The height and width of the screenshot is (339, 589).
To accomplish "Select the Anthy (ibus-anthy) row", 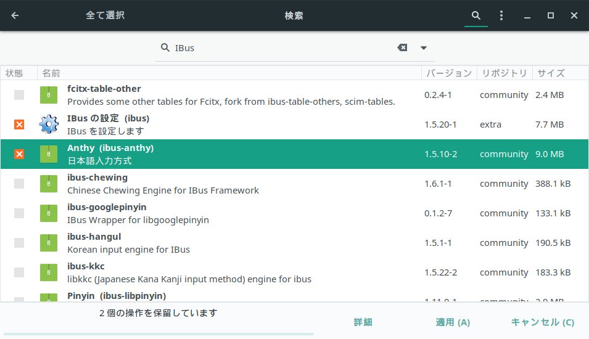I will tap(295, 154).
